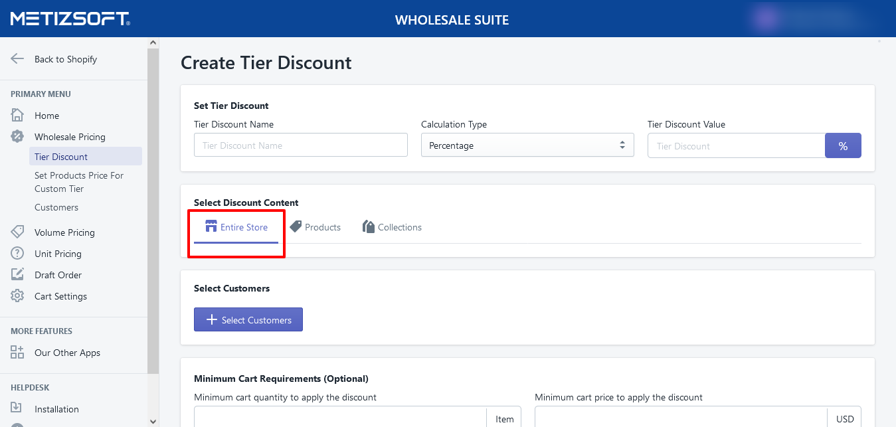Click the Volume Pricing tag icon

[x=18, y=232]
